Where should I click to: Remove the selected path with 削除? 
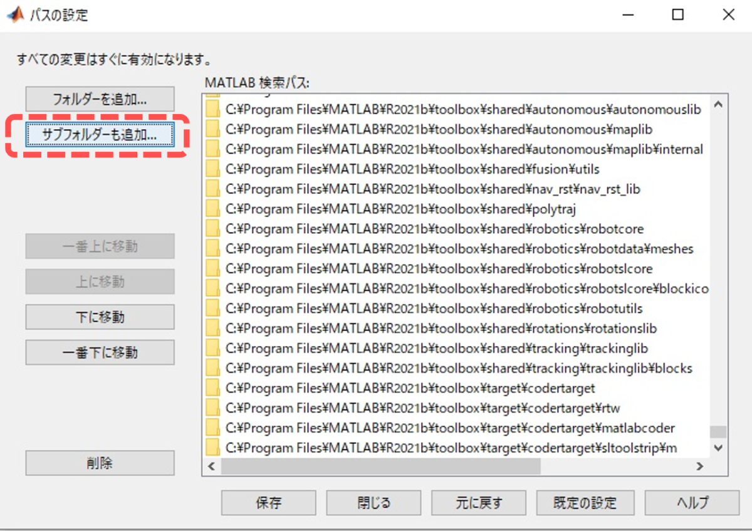tap(100, 463)
